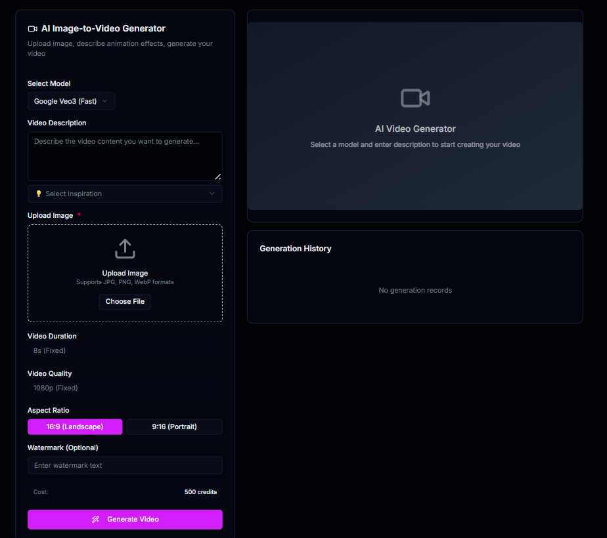Click the 'Watermark (Optional)' label
This screenshot has width=607, height=538.
click(62, 447)
